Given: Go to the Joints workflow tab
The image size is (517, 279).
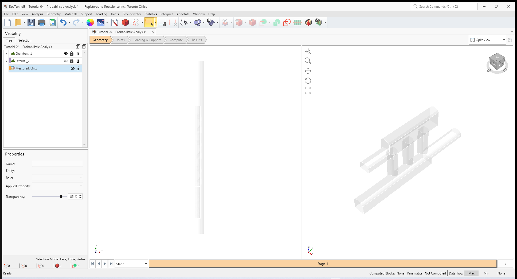Looking at the screenshot, I should [120, 40].
